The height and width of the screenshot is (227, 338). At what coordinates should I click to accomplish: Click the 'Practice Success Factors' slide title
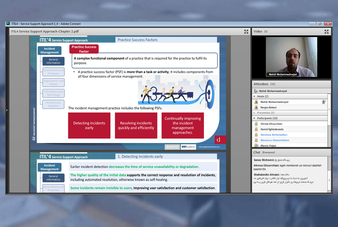coord(137,40)
